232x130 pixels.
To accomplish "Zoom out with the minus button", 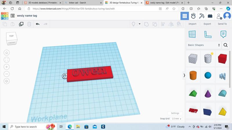I will (7, 74).
